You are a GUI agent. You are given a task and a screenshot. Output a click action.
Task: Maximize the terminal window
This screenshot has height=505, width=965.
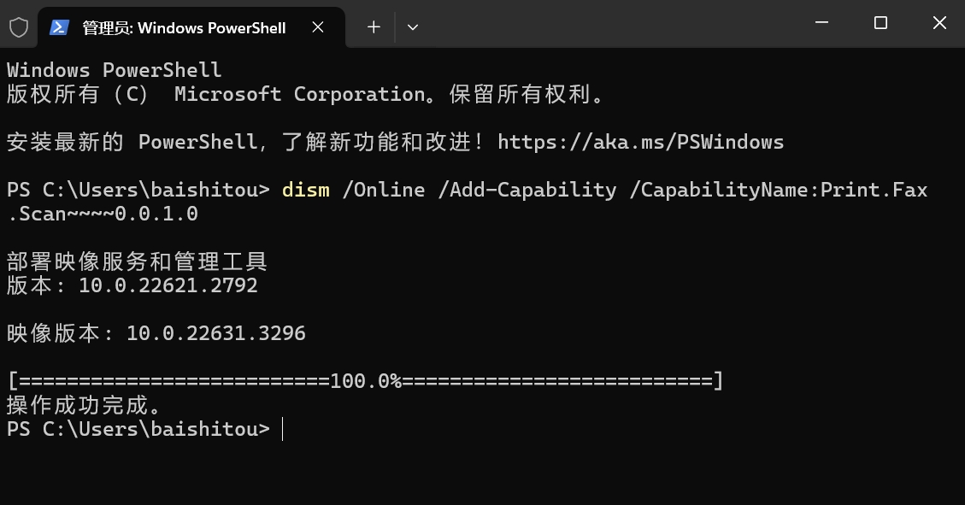coord(880,24)
